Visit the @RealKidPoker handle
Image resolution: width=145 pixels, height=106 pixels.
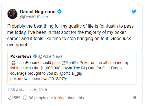tap(34, 17)
